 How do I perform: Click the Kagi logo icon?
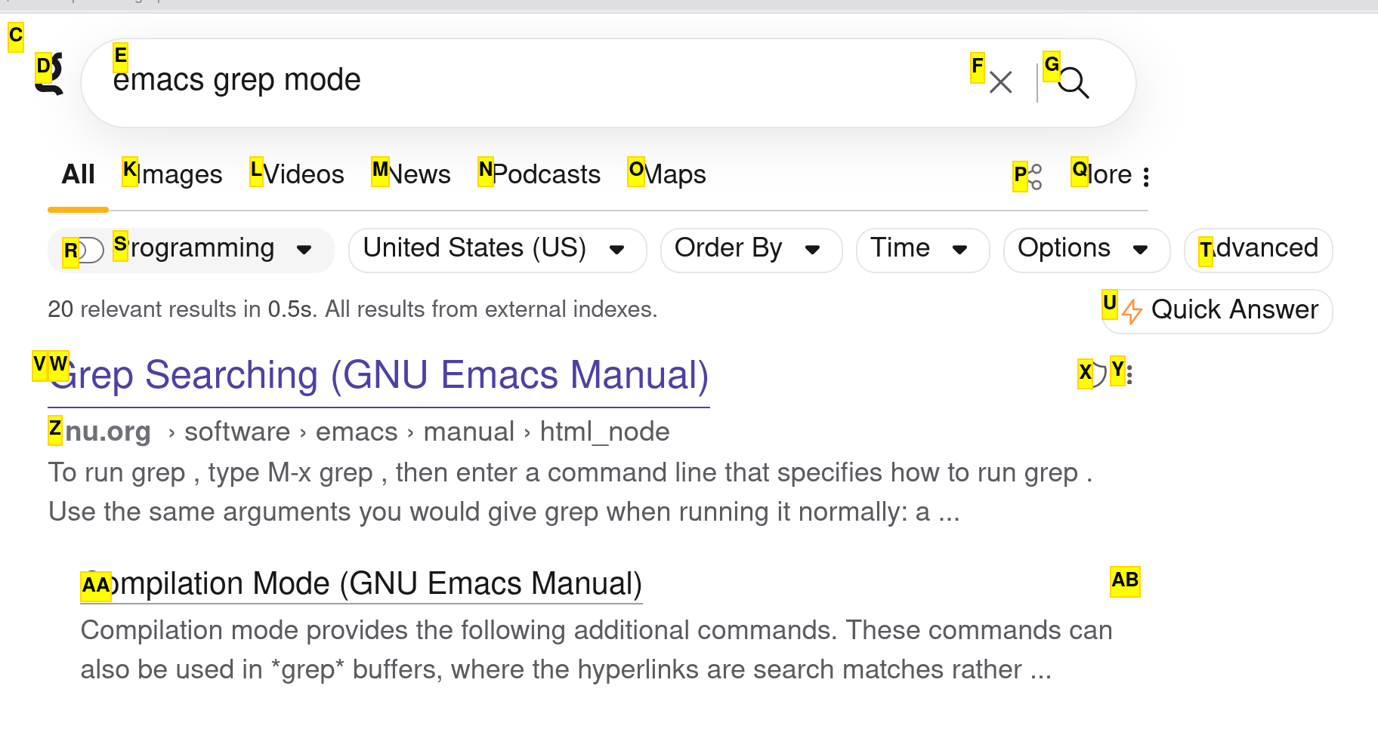(50, 75)
